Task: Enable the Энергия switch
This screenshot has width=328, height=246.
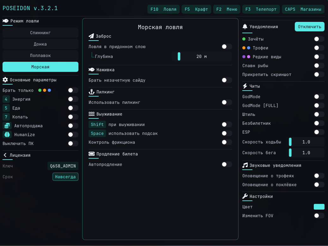Action: (x=73, y=99)
